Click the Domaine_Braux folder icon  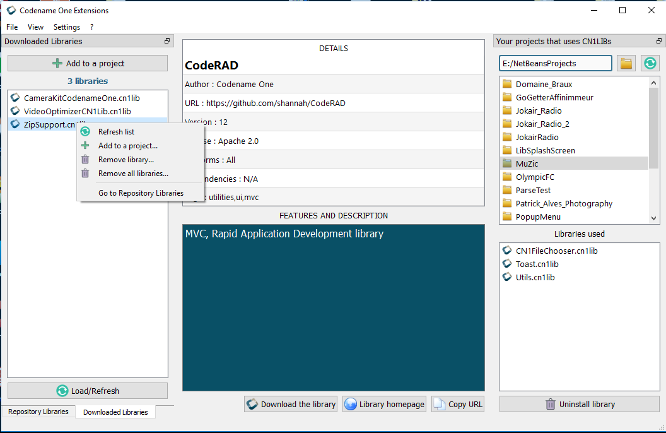click(x=506, y=84)
